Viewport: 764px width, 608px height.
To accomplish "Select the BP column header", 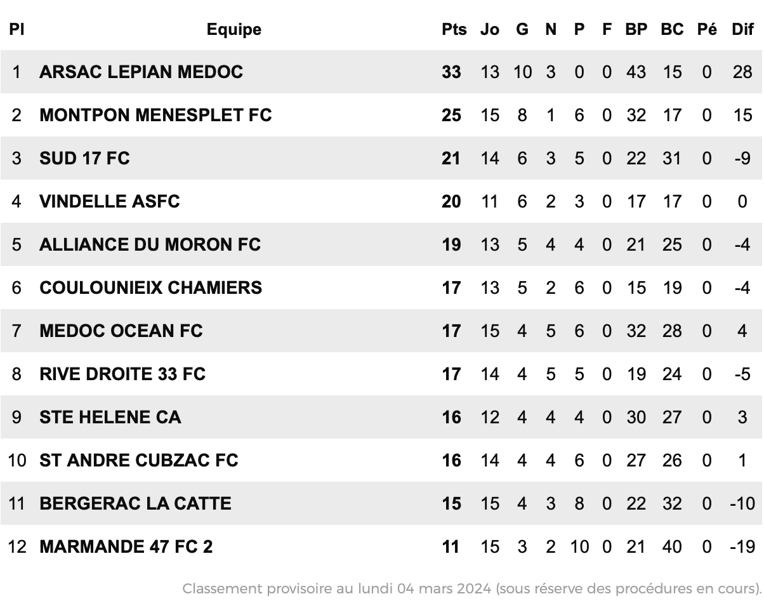I will pos(636,29).
